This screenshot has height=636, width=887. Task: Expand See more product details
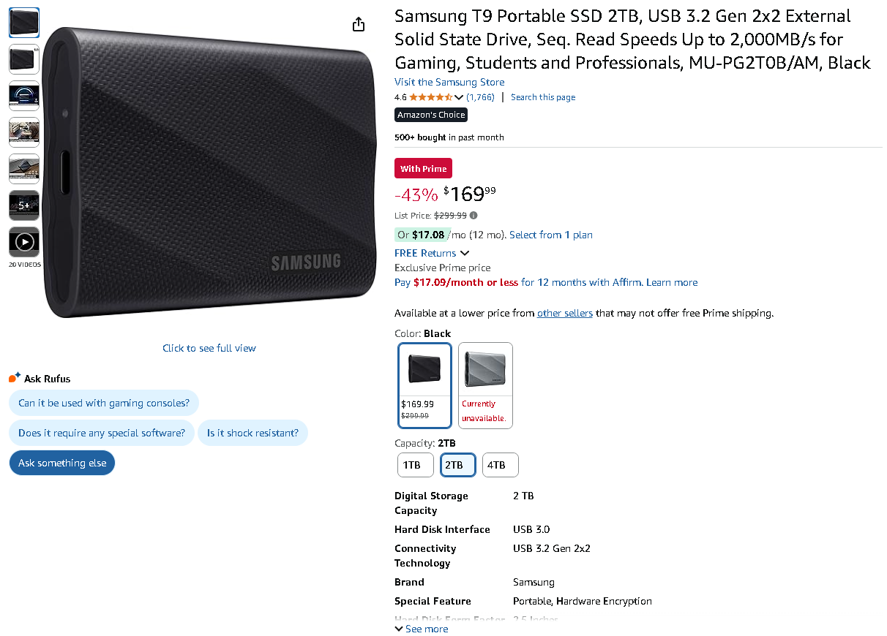422,629
